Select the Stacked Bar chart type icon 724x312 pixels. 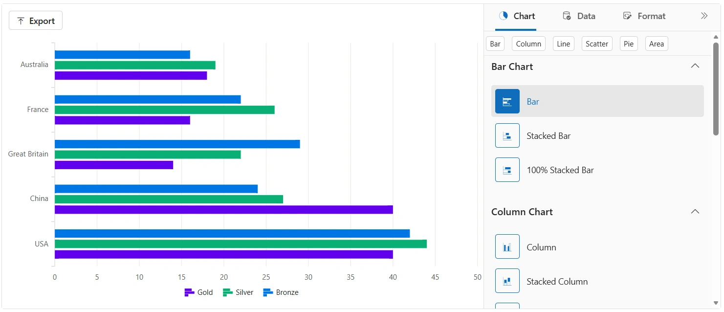(x=507, y=135)
